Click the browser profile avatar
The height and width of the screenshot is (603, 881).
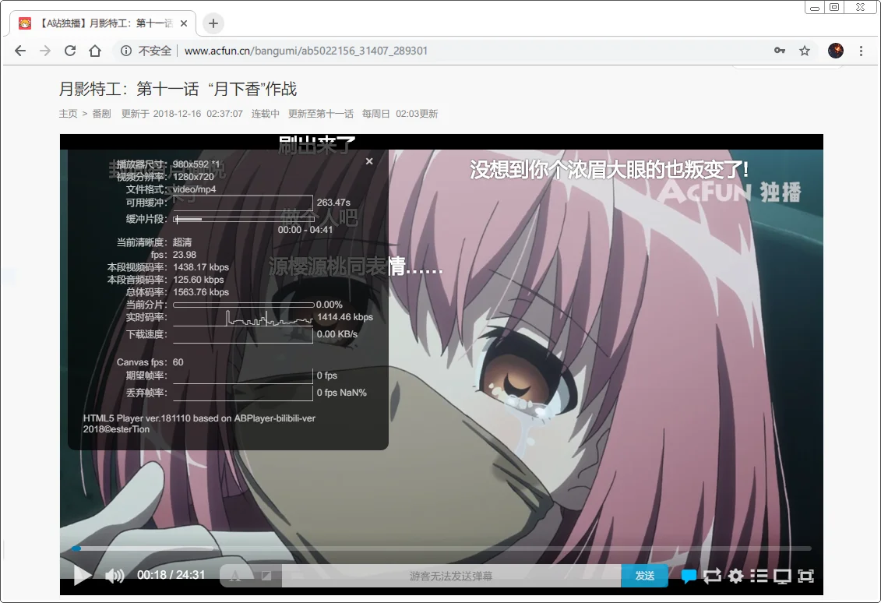coord(835,50)
